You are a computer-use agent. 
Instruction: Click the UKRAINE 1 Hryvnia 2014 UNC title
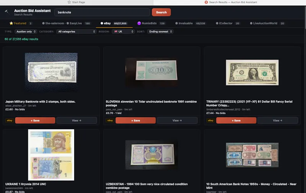pos(26,184)
